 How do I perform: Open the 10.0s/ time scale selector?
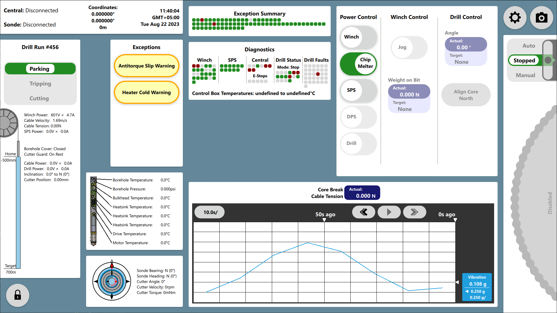[210, 212]
